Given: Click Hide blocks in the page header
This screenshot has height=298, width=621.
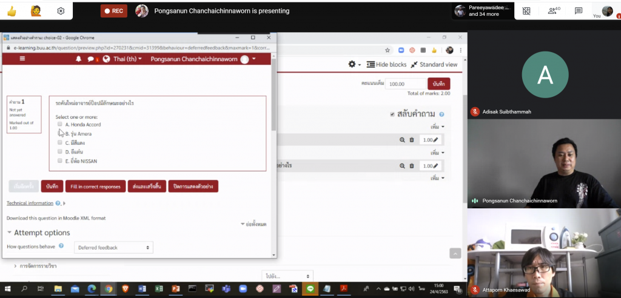Looking at the screenshot, I should pos(386,64).
